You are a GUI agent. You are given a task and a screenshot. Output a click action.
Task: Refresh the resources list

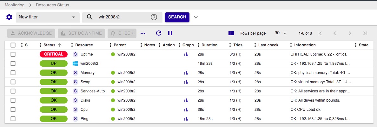(159, 33)
